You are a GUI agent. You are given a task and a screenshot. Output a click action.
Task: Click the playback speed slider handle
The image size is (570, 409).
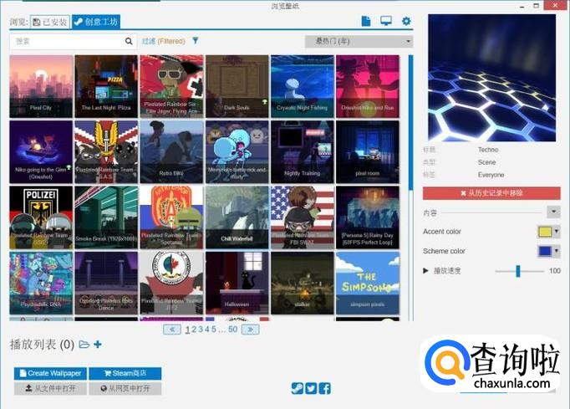coord(518,271)
